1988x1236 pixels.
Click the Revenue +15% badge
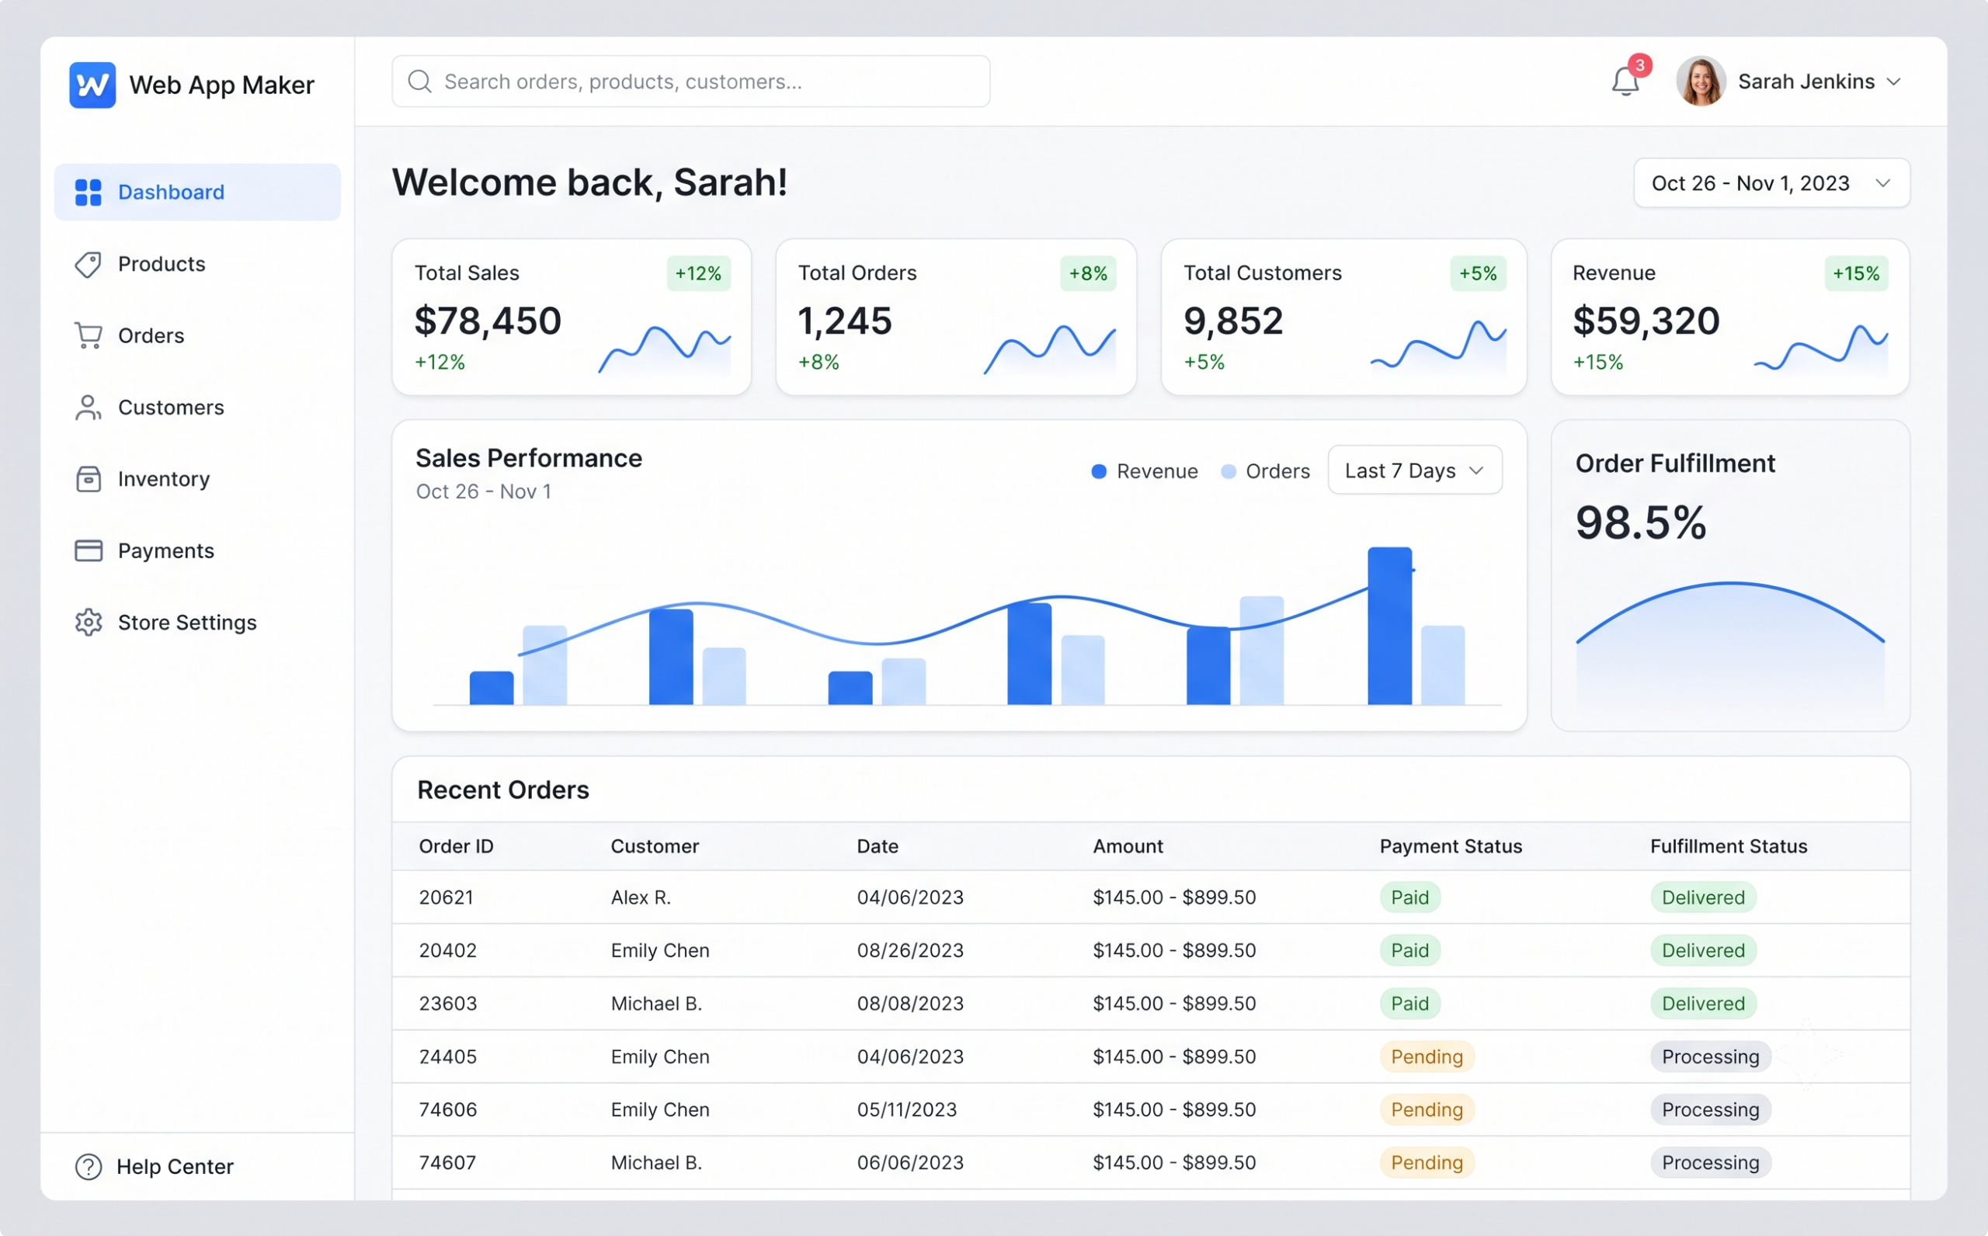tap(1855, 274)
